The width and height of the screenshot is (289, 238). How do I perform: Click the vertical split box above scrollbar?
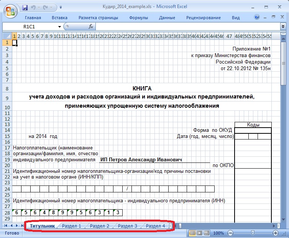tap(284, 34)
